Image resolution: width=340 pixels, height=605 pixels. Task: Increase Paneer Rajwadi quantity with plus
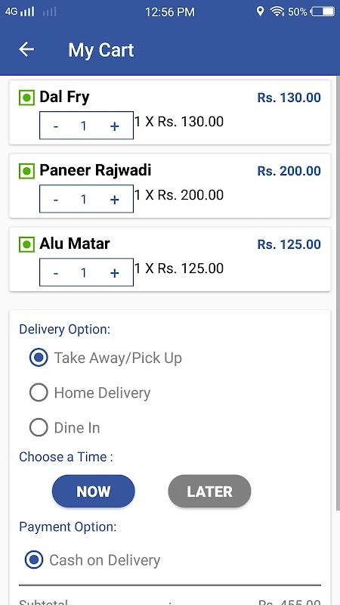coord(115,200)
